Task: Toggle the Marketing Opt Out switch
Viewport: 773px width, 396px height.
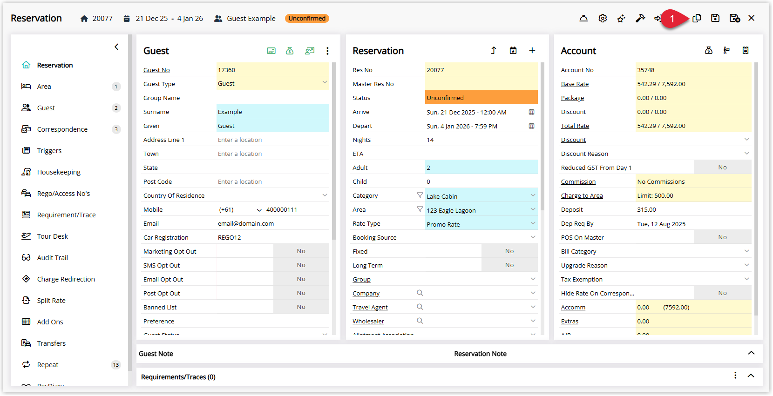Action: pos(301,251)
